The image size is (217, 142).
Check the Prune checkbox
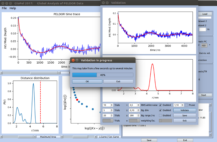(x=187, y=105)
